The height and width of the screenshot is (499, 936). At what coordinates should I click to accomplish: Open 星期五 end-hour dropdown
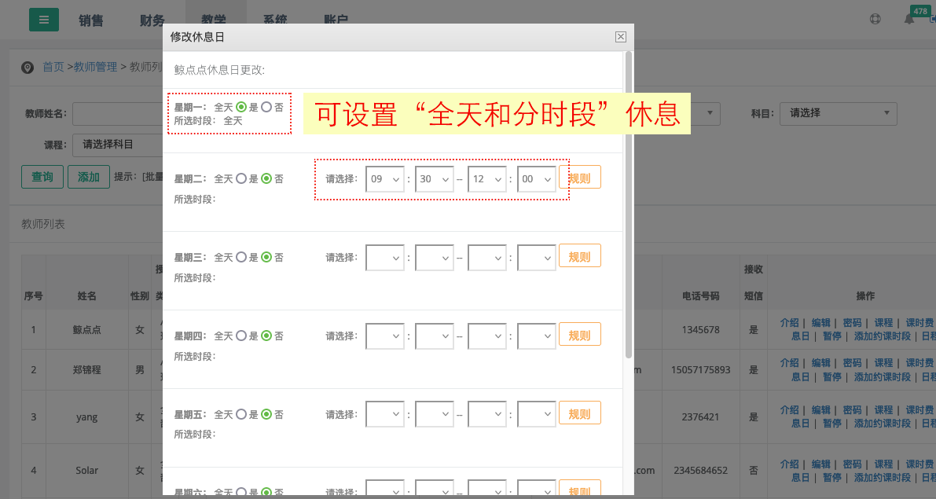point(487,415)
